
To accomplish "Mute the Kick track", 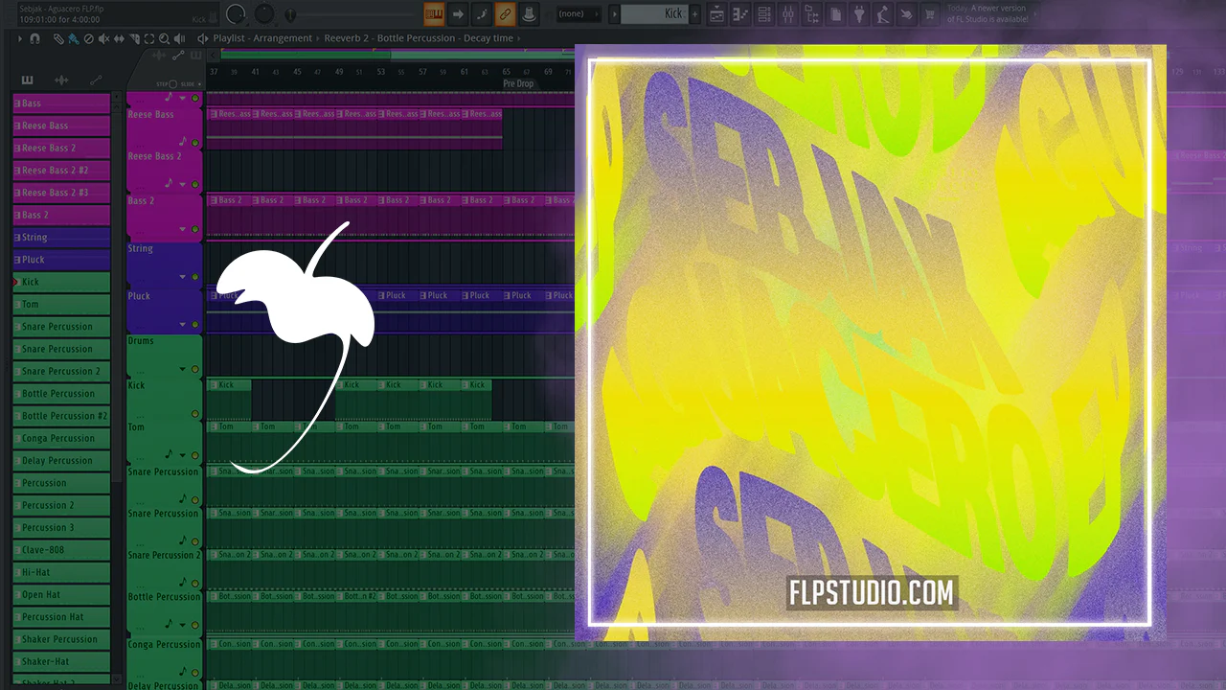I will pos(195,414).
